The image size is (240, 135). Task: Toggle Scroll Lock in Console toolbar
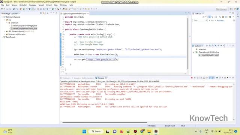(204, 78)
